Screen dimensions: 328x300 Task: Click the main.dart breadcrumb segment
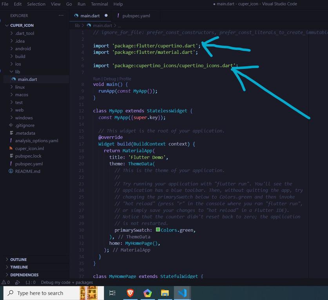[103, 25]
